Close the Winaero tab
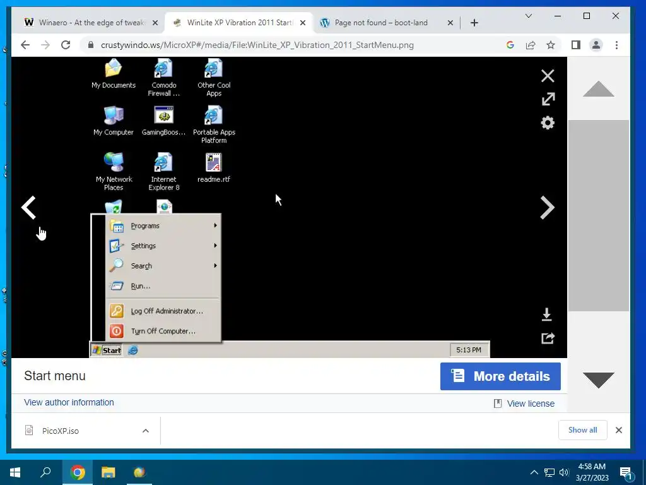This screenshot has height=485, width=646. (155, 23)
